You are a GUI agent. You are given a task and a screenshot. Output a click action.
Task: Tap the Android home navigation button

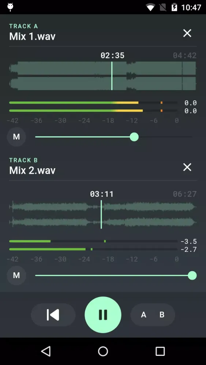coord(103,351)
